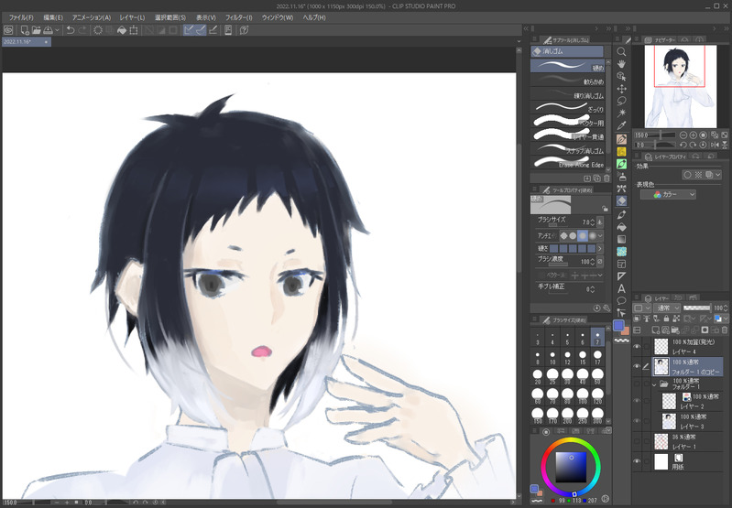Open layer palette color dropdown
Screen dimensions: 732x508
(x=642, y=308)
